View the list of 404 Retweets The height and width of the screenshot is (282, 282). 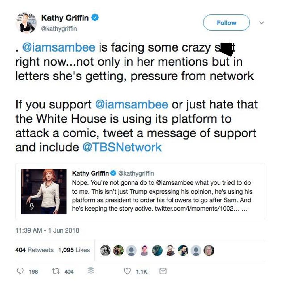[34, 250]
